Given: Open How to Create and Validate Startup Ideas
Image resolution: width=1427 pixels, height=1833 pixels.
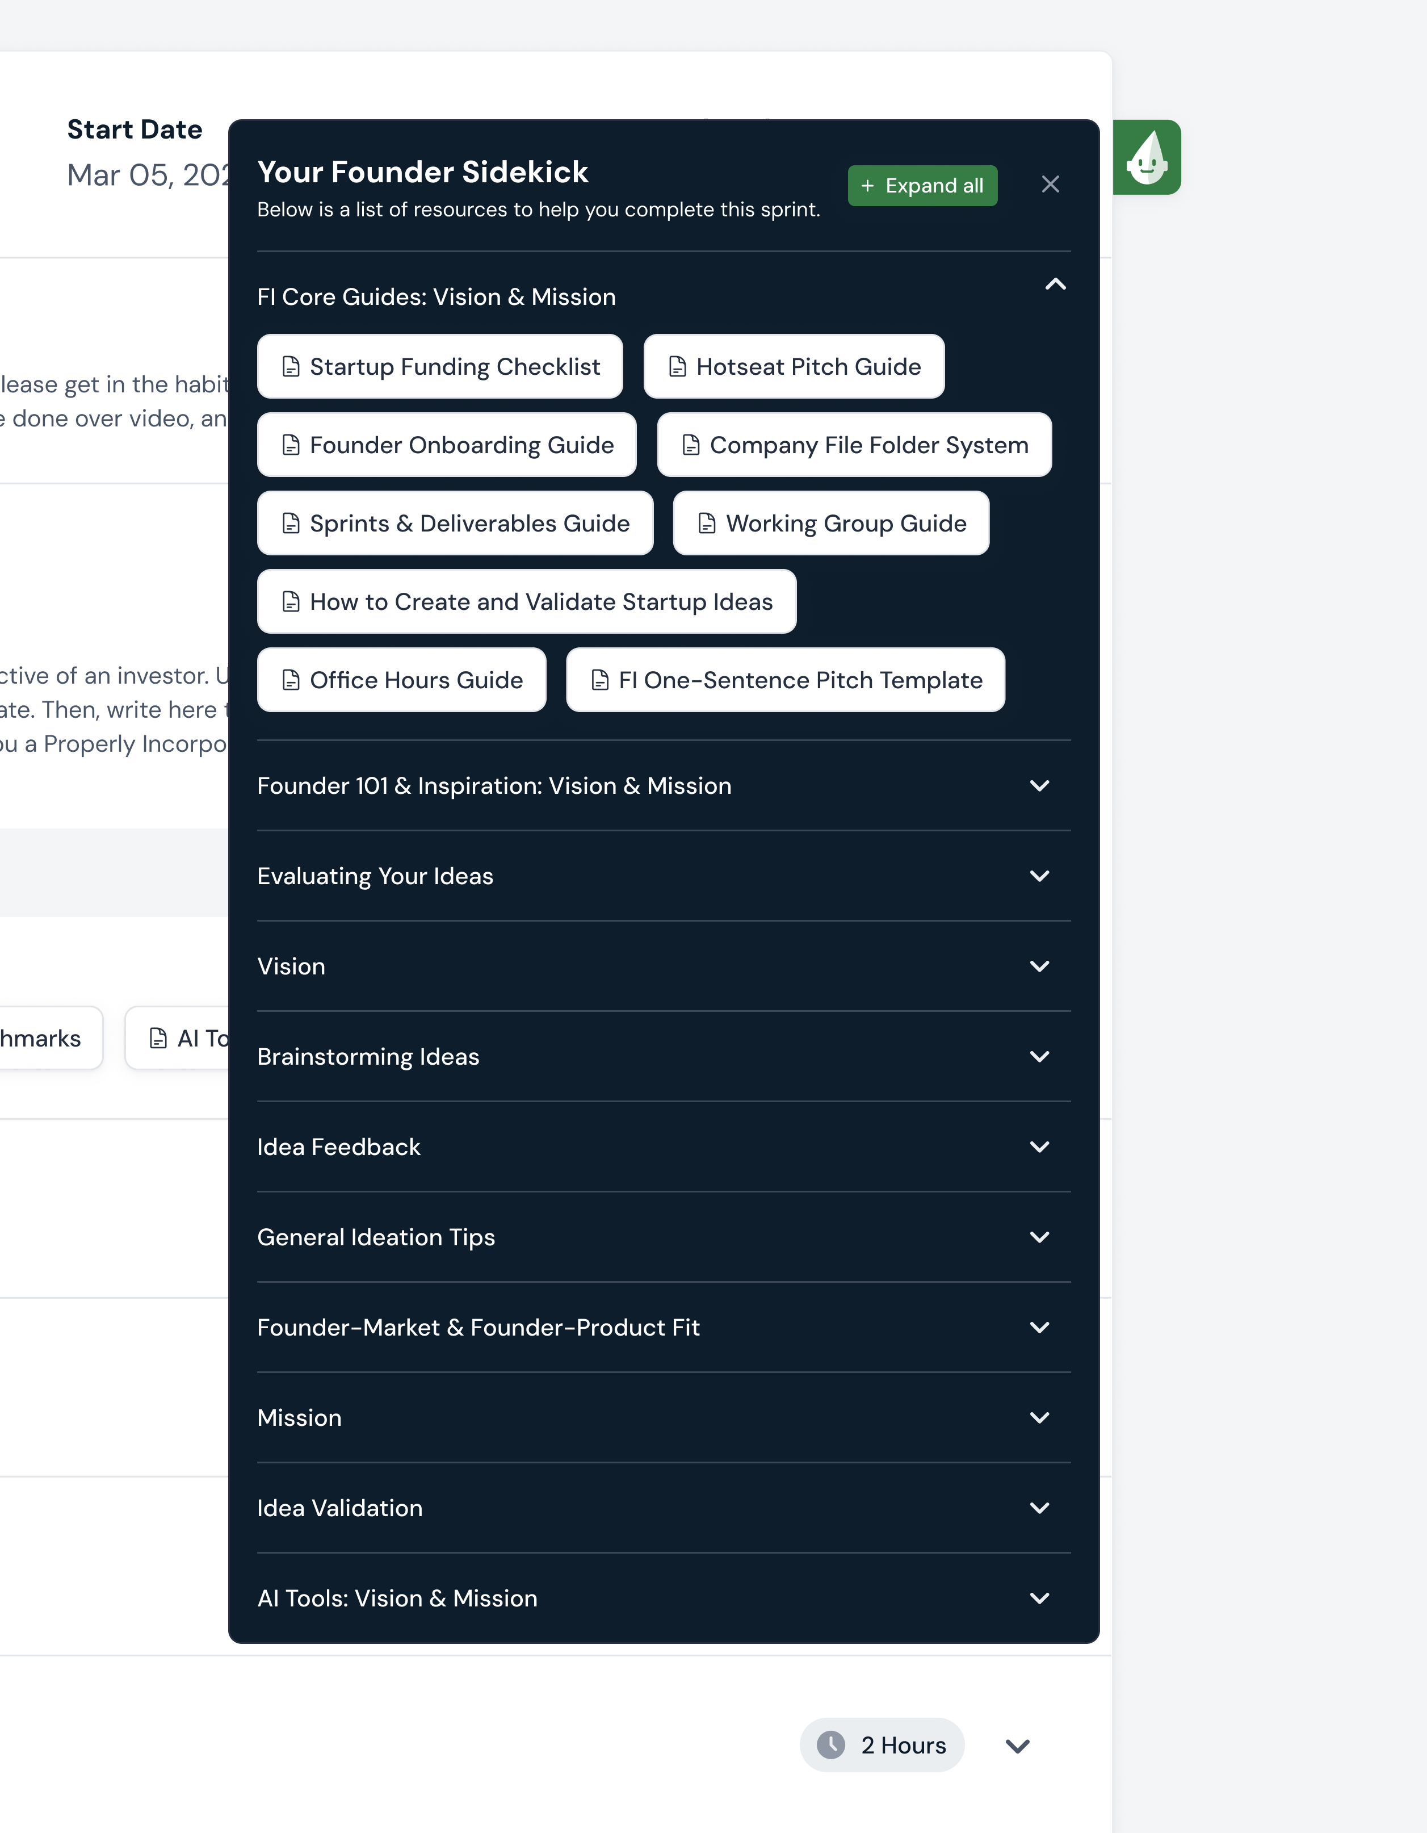Looking at the screenshot, I should coord(526,602).
